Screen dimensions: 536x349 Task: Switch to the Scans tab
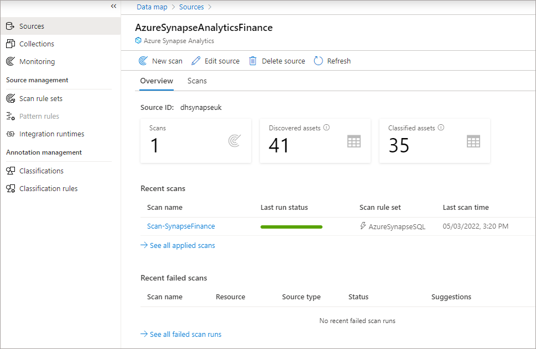(x=197, y=81)
